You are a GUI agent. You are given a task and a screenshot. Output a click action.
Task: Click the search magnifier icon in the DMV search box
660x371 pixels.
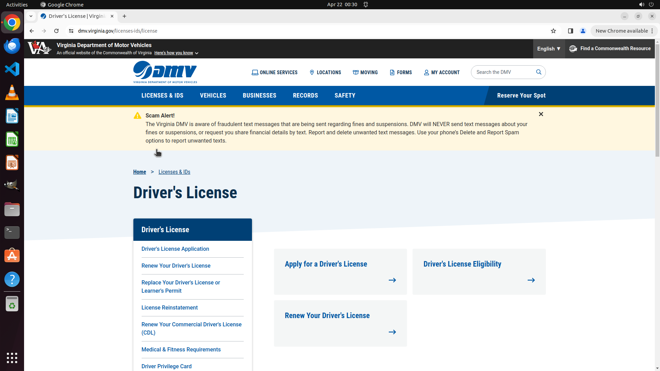(x=539, y=72)
